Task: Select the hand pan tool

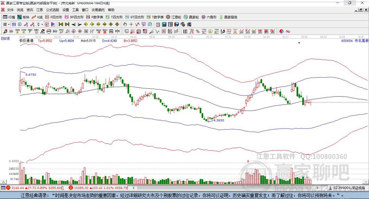Action: 125,24
